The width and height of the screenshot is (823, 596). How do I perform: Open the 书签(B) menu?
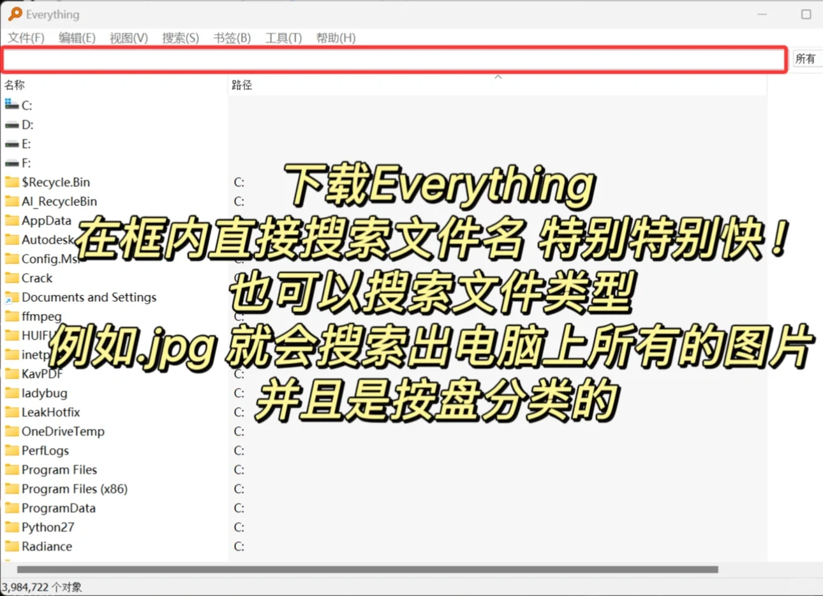point(232,38)
